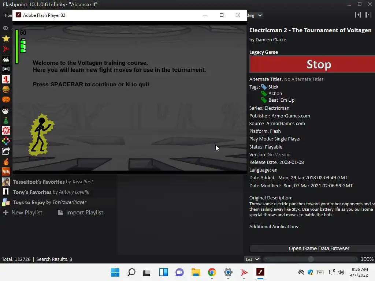Open Windows taskbar Search
The width and height of the screenshot is (375, 281).
(131, 272)
